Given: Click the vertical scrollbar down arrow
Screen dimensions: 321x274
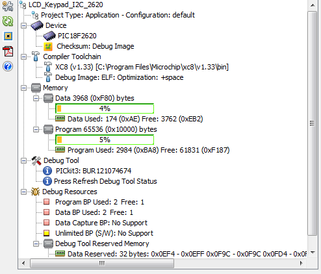Looking at the screenshot, I should [x=313, y=253].
